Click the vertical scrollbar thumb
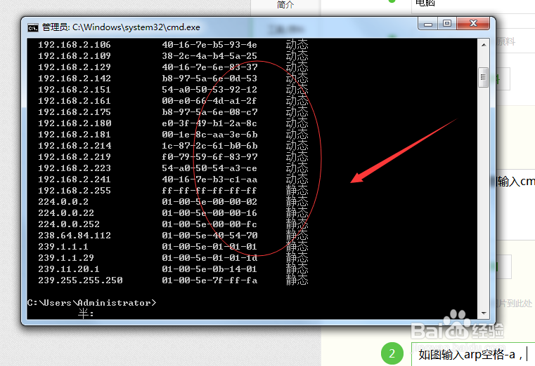Image resolution: width=535 pixels, height=366 pixels. 483,78
